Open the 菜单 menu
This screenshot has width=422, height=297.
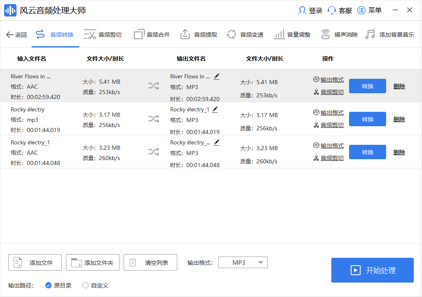coord(369,10)
